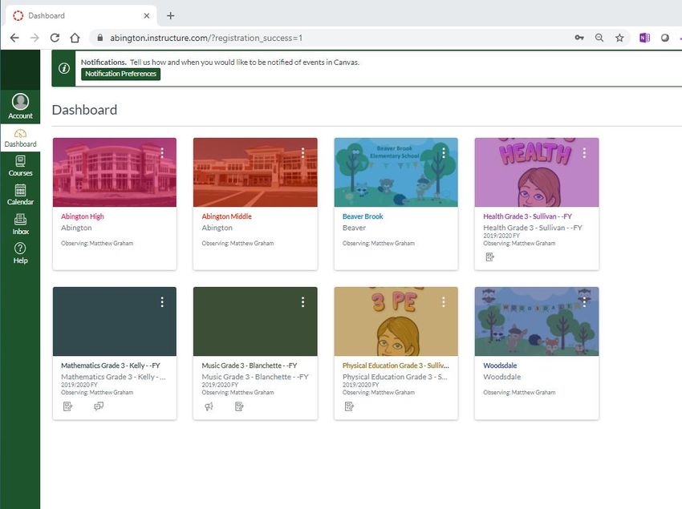Open Announcements for Music Grade 3 card
Screen dimensions: 682x509
tap(209, 406)
